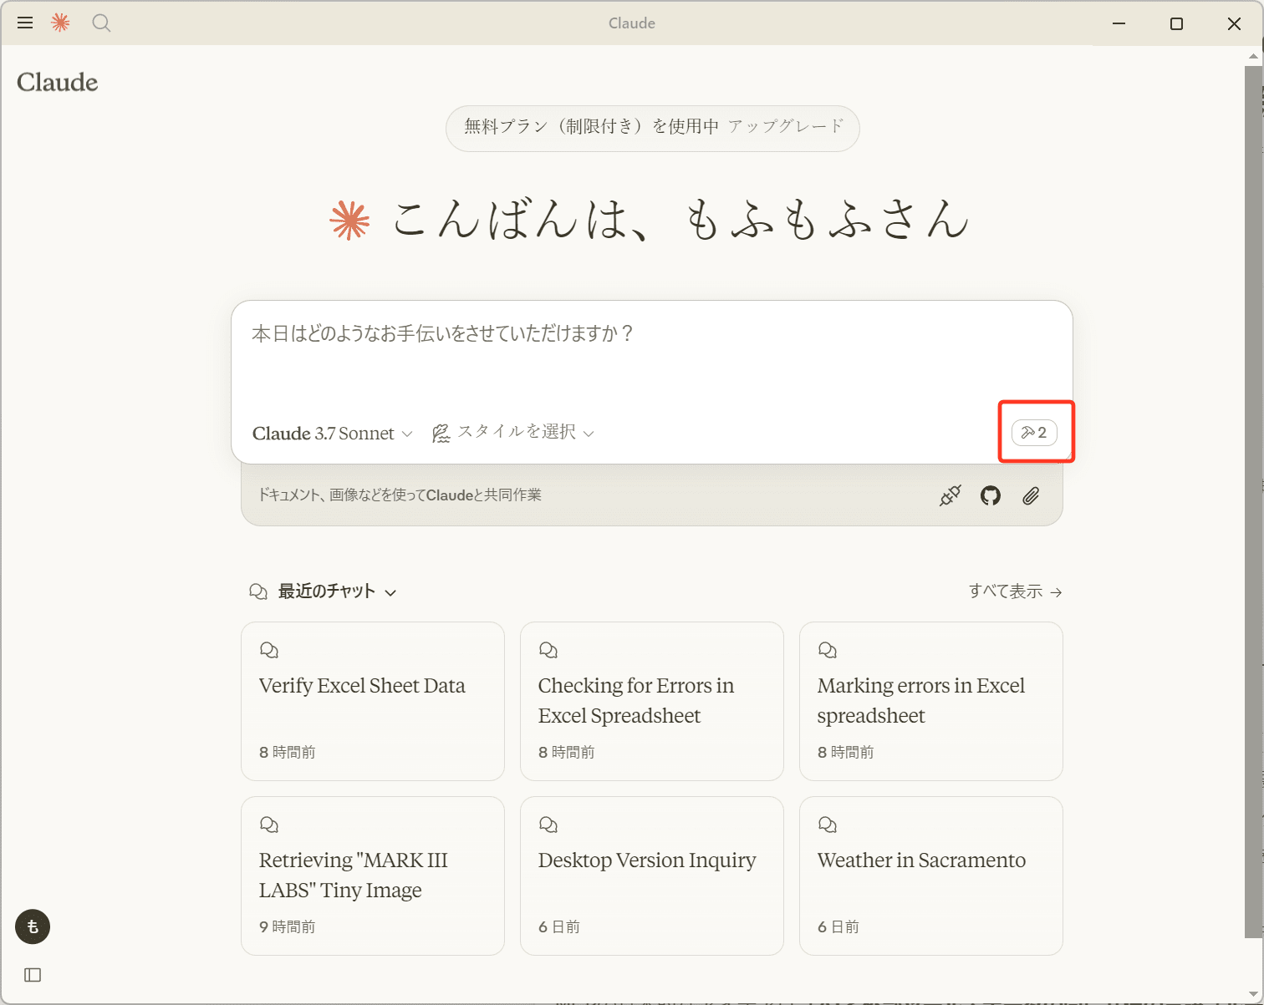The width and height of the screenshot is (1264, 1005).
Task: Click the アップグレード upgrade link
Action: click(785, 128)
